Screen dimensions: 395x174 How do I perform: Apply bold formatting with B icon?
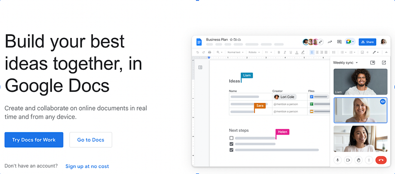coord(279,52)
